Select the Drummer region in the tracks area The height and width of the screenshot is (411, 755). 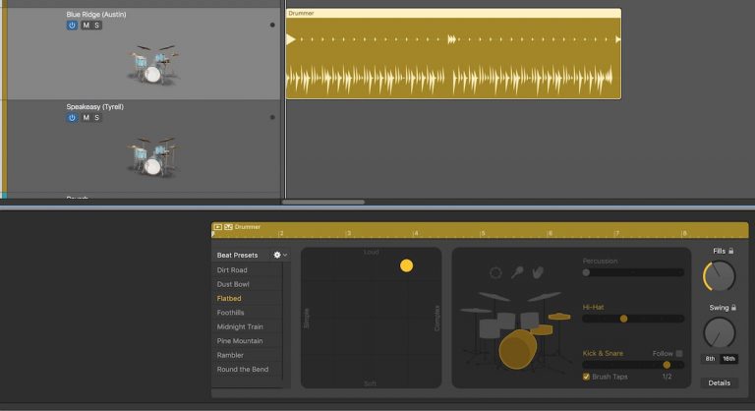[453, 54]
